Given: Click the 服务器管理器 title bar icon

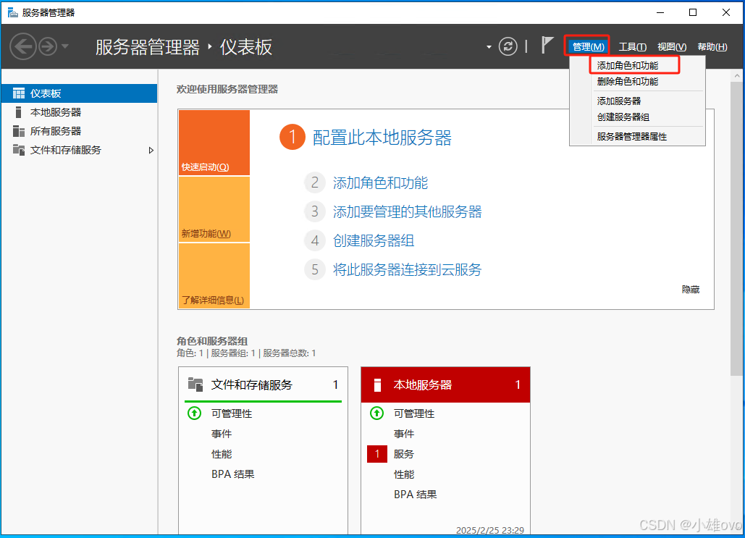Looking at the screenshot, I should [x=12, y=12].
